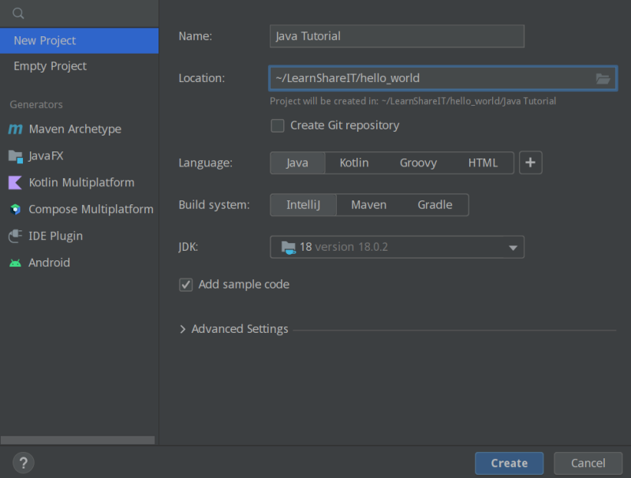Click the Generators section label
Viewport: 631px width, 478px height.
[36, 105]
